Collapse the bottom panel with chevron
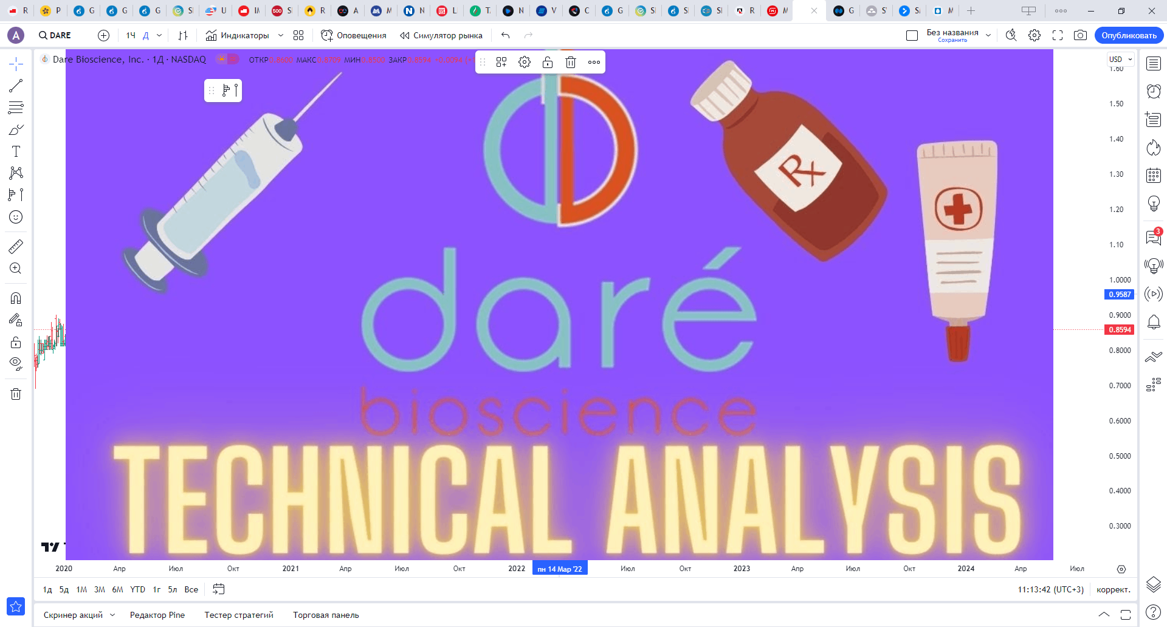Screen dimensions: 1167x627 point(1104,615)
